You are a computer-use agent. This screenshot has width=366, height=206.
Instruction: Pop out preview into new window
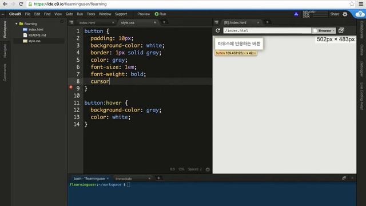tap(341, 30)
